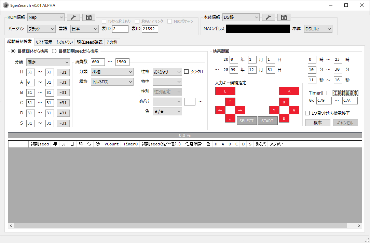Viewport: 370px width, 243px height.
Task: Click the 初期seed column header
Action: click(x=40, y=144)
